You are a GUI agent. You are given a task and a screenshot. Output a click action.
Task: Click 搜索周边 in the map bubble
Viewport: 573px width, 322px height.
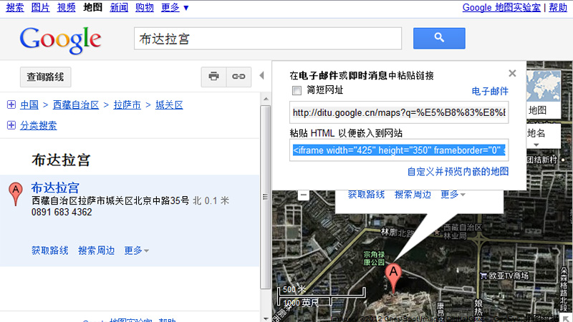pos(413,194)
